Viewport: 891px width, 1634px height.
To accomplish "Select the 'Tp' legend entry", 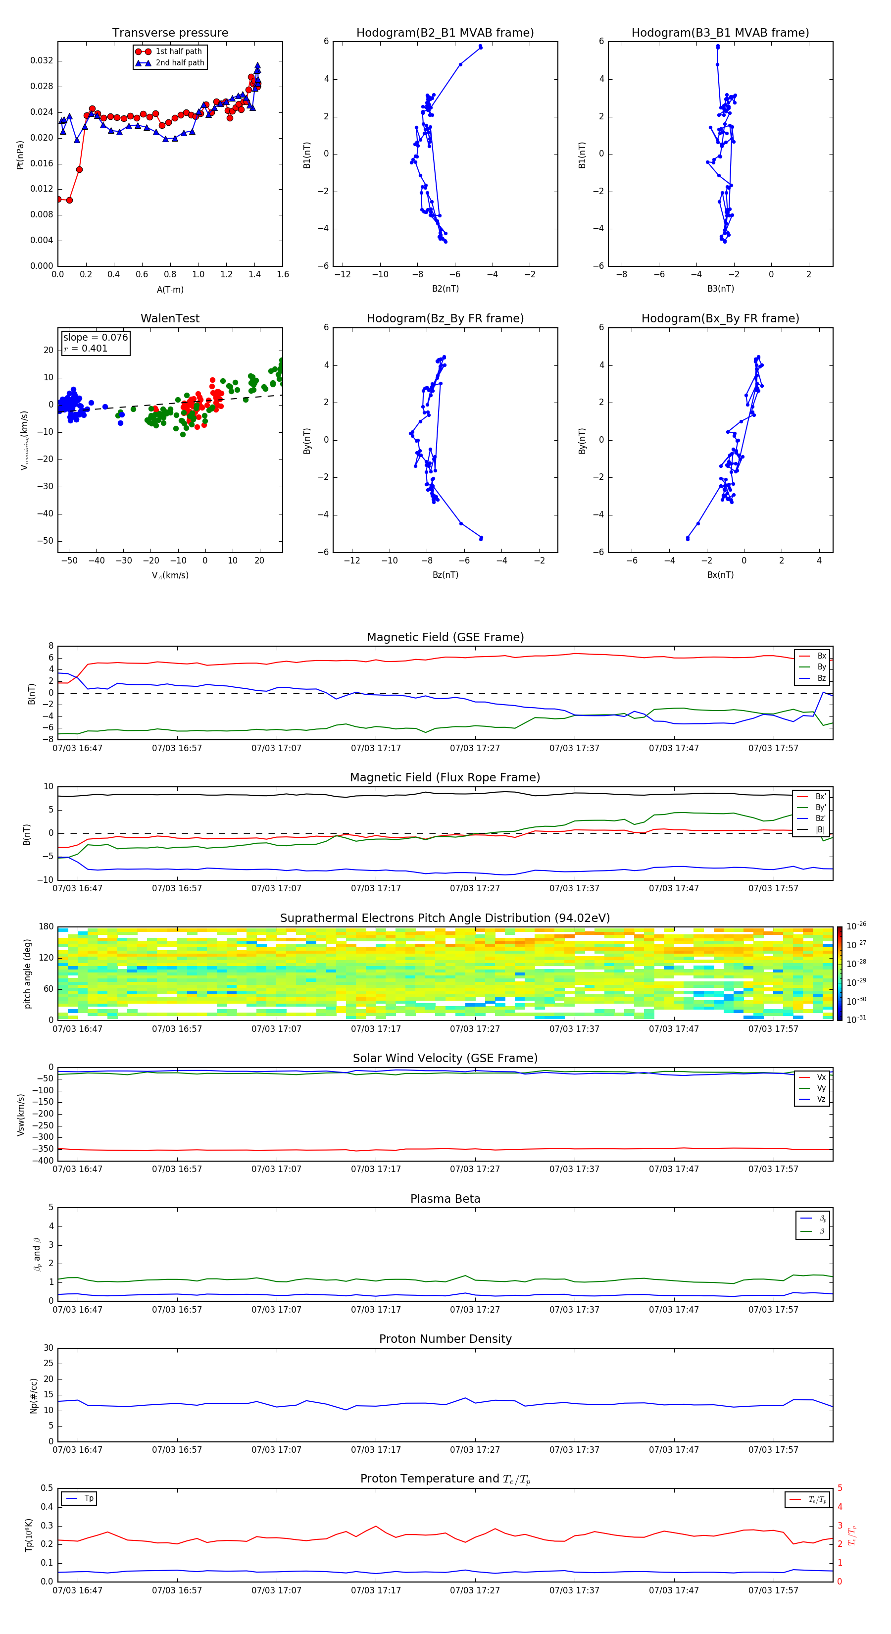I will pos(79,1498).
